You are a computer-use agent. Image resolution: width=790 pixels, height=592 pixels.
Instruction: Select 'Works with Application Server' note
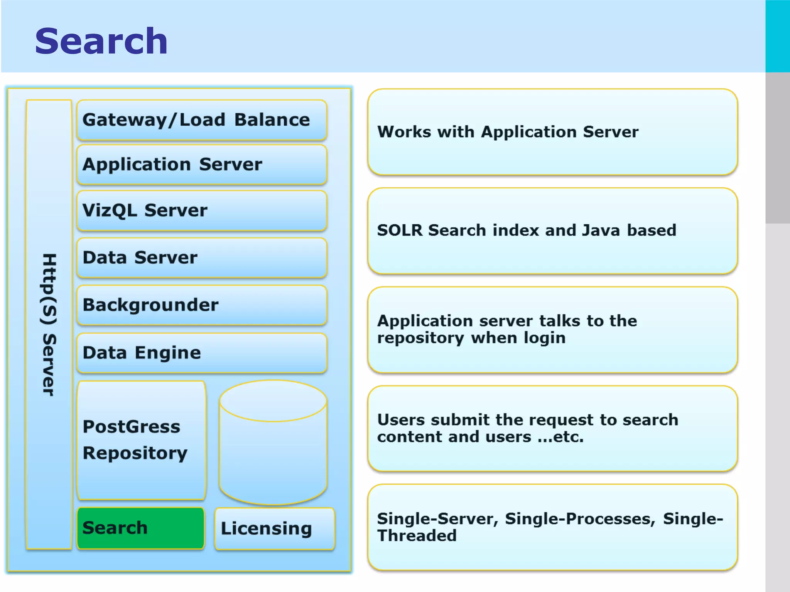[x=552, y=132]
